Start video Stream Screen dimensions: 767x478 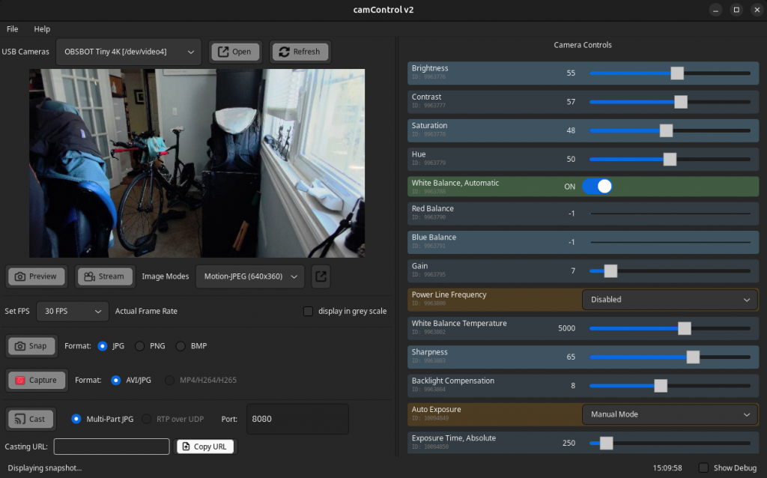(x=104, y=276)
